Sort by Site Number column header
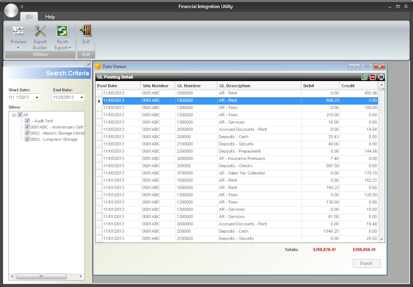This screenshot has height=287, width=413. coord(158,85)
